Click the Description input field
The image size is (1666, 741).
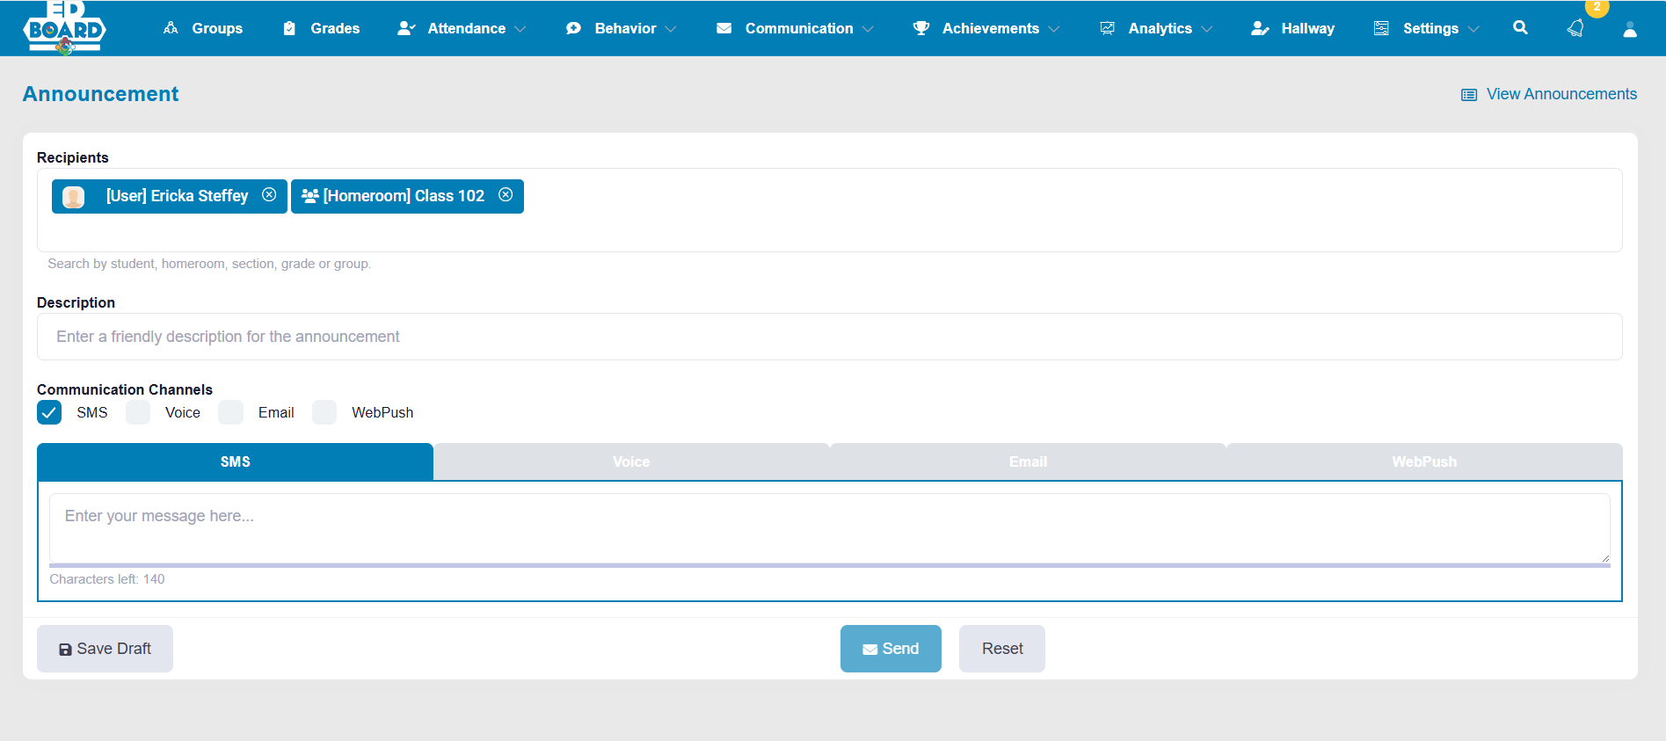click(829, 337)
